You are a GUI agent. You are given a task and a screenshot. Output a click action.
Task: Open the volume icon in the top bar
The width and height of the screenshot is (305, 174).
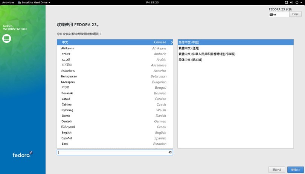(291, 3)
